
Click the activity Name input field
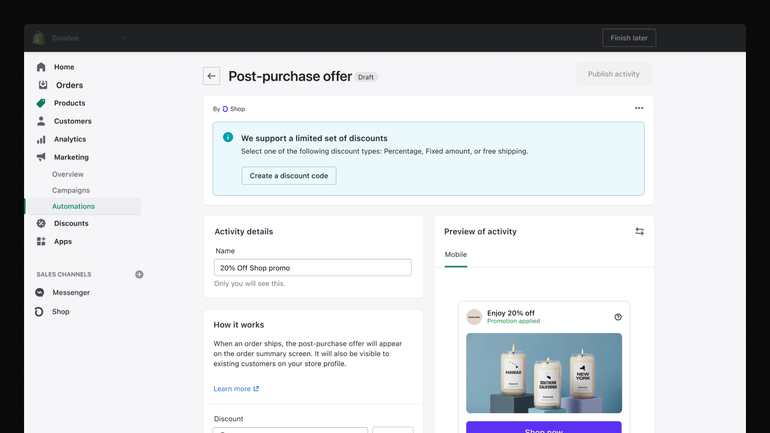pyautogui.click(x=312, y=267)
